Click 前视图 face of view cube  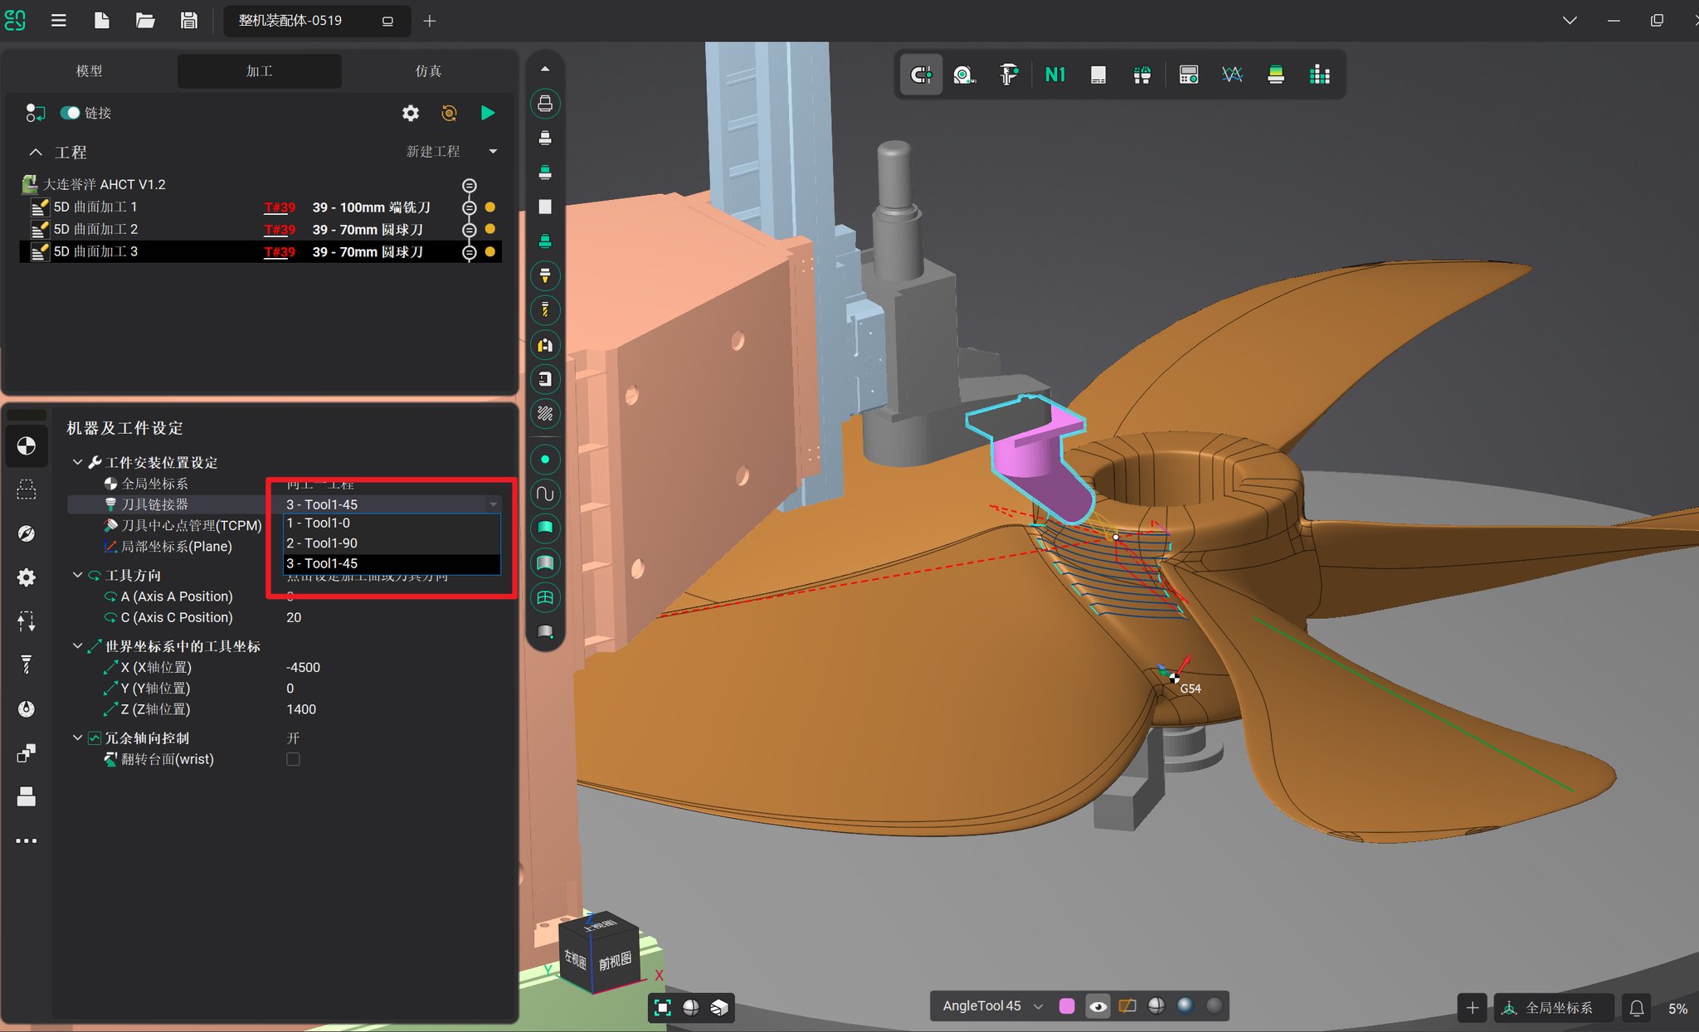615,961
